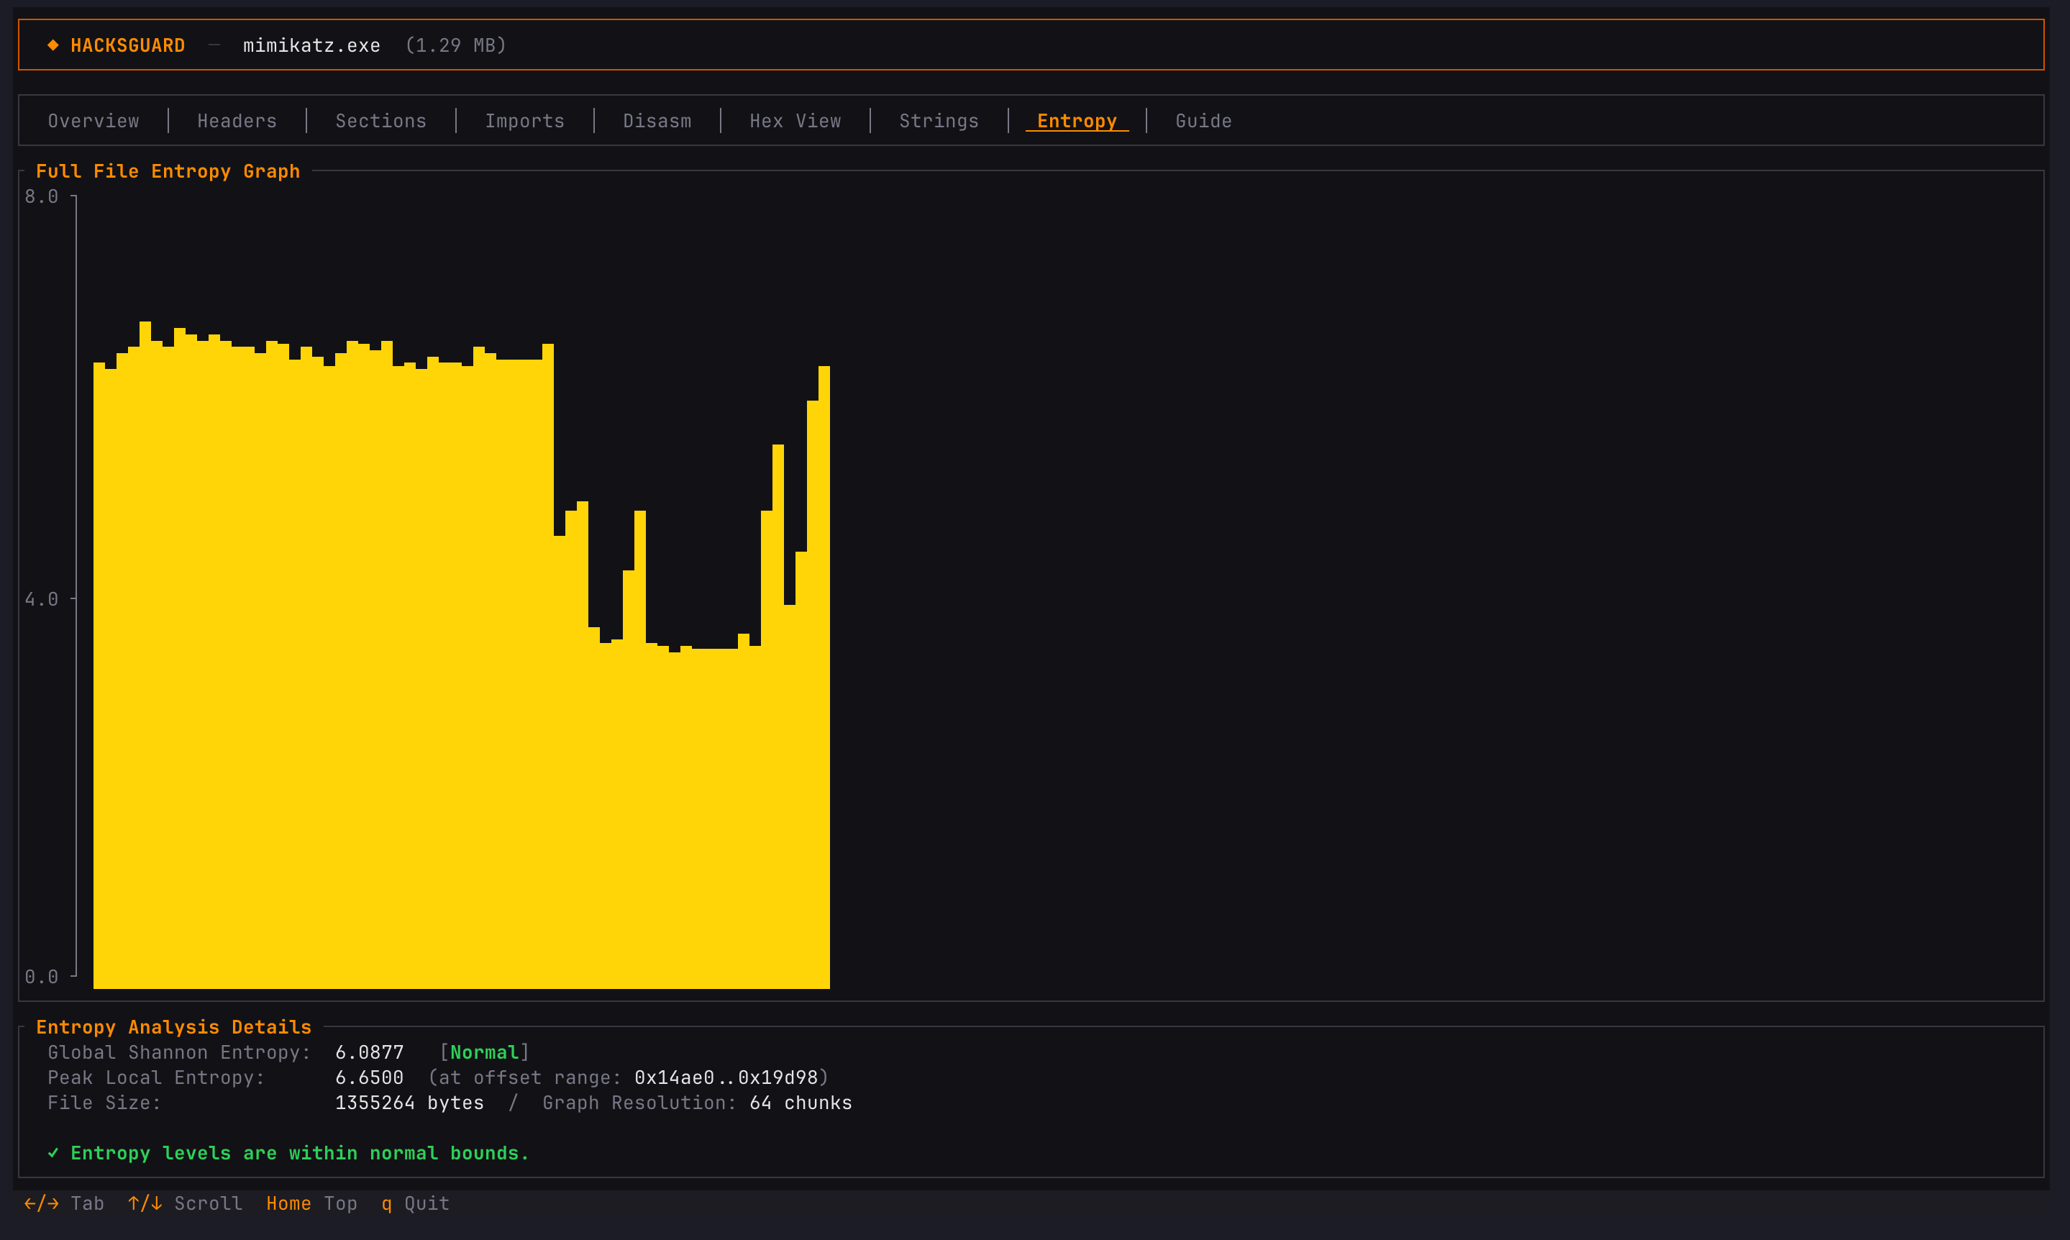Click the Entropy Analysis Details heading

[174, 1027]
